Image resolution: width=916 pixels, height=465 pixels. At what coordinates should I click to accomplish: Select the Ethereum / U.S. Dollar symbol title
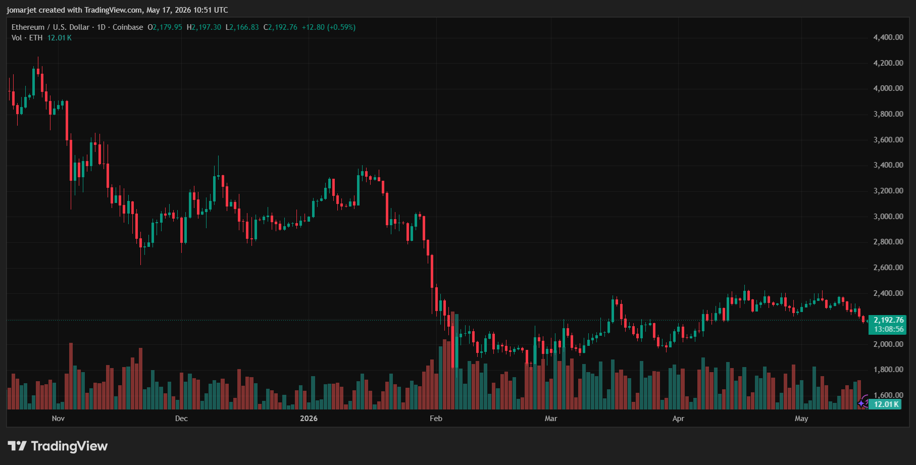click(x=50, y=27)
